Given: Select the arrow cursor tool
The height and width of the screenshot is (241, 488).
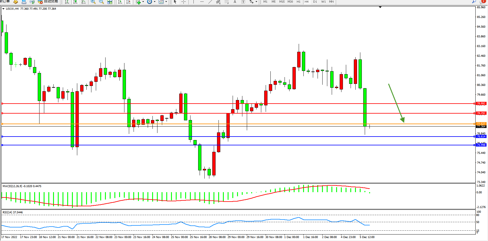Looking at the screenshot, I should pyautogui.click(x=175, y=2).
